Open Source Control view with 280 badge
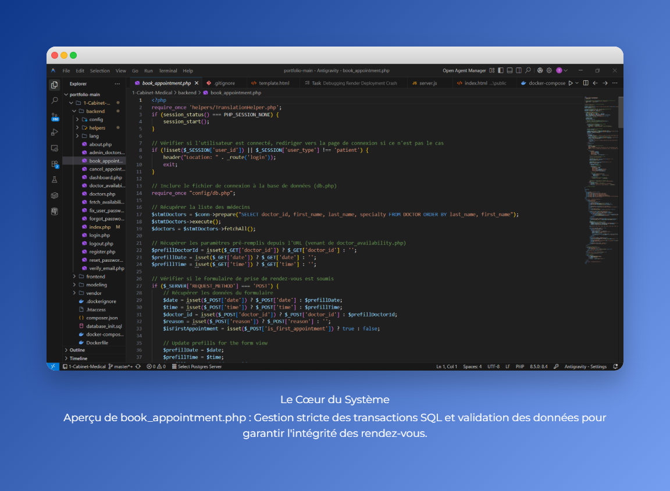Screen dimensions: 670x491 [x=55, y=117]
